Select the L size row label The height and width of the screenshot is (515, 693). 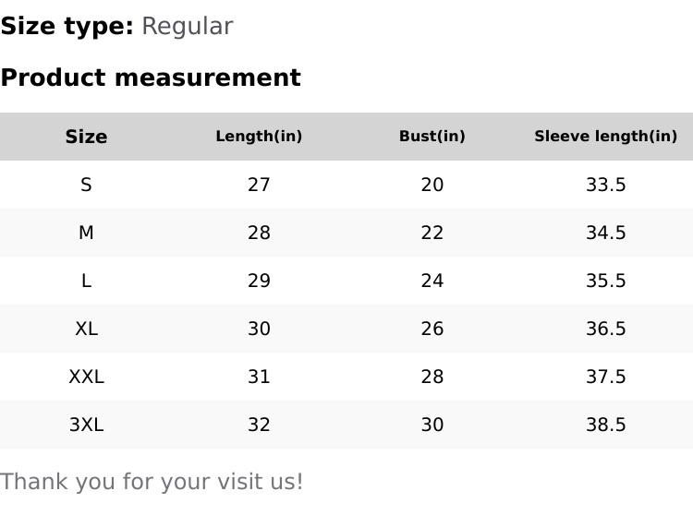click(x=86, y=281)
